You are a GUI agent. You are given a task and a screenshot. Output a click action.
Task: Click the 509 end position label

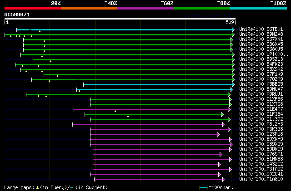coord(230,22)
